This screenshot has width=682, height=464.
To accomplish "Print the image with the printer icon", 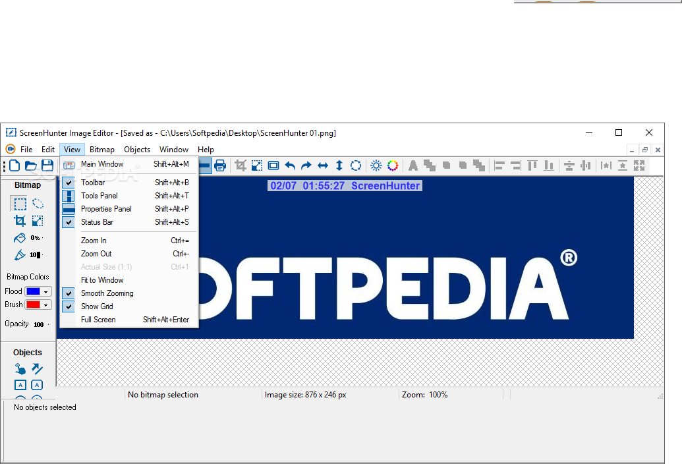I will [x=220, y=165].
